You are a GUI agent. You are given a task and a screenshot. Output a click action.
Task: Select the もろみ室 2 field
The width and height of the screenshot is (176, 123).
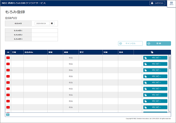[44, 35]
